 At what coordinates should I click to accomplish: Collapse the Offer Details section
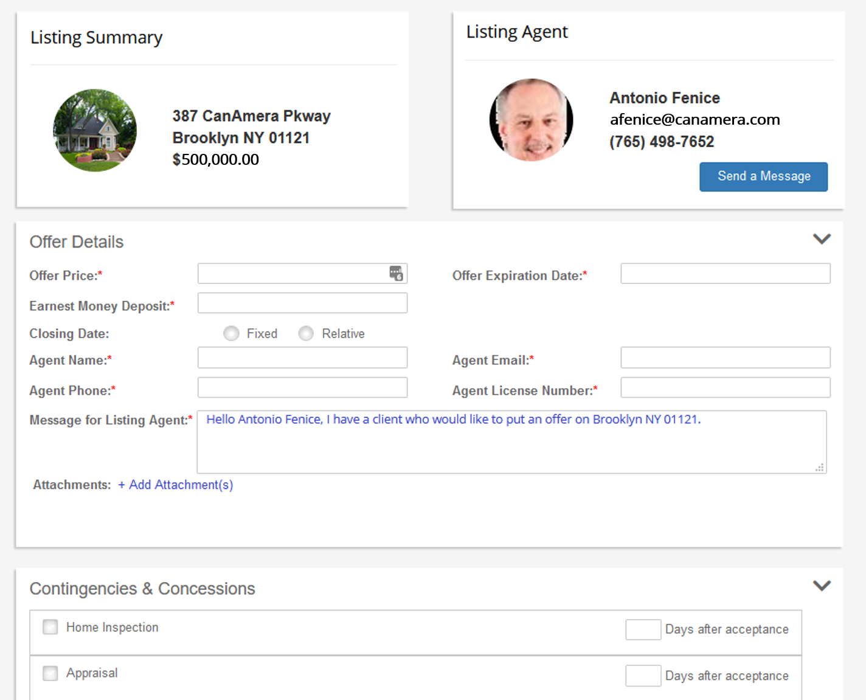(822, 239)
